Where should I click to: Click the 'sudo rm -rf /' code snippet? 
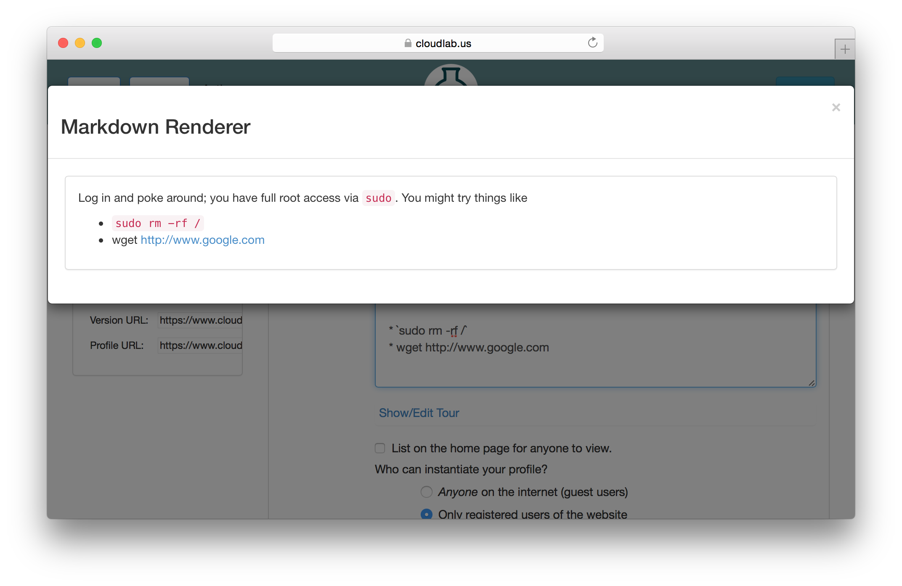158,223
